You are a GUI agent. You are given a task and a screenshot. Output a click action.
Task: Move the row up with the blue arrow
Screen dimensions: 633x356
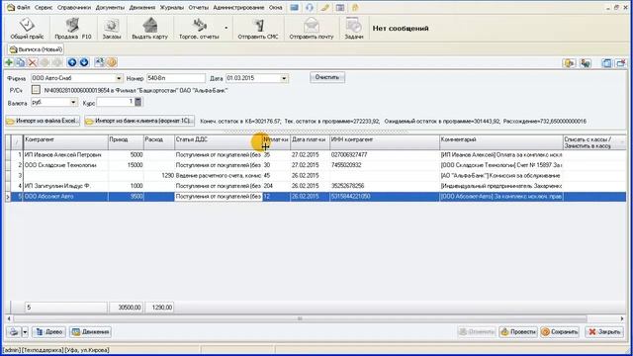pyautogui.click(x=72, y=62)
